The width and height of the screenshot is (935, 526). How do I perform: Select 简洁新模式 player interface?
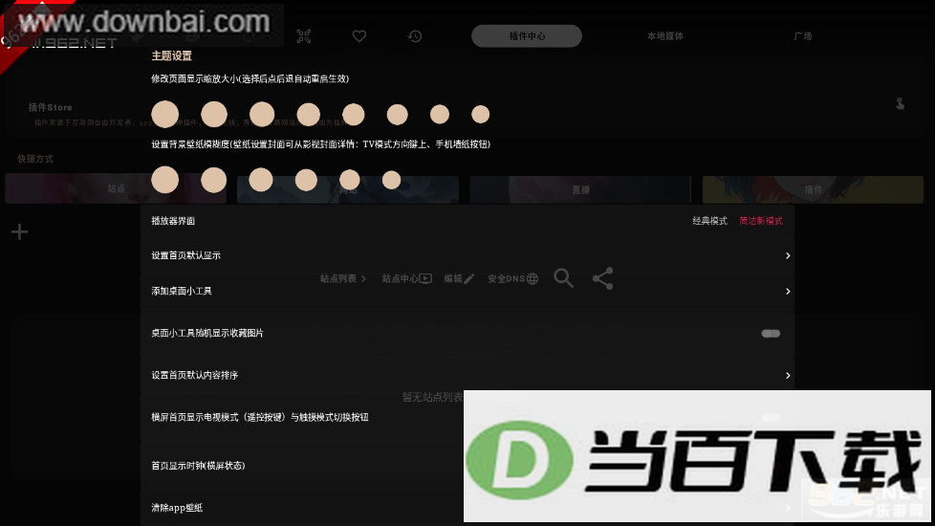[x=761, y=221]
